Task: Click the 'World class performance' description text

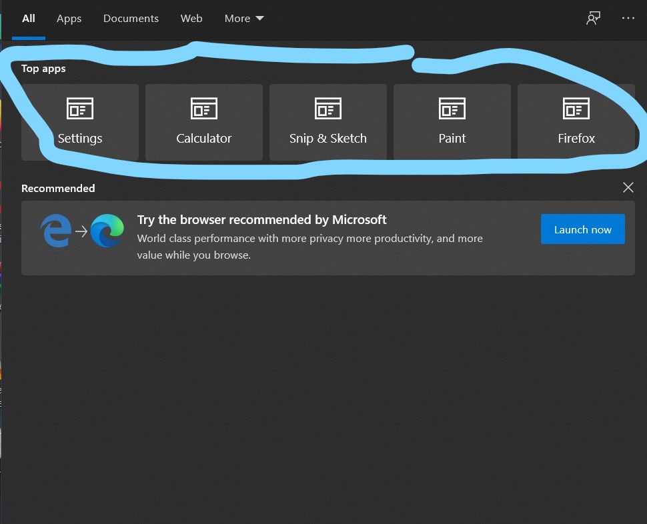Action: (310, 247)
